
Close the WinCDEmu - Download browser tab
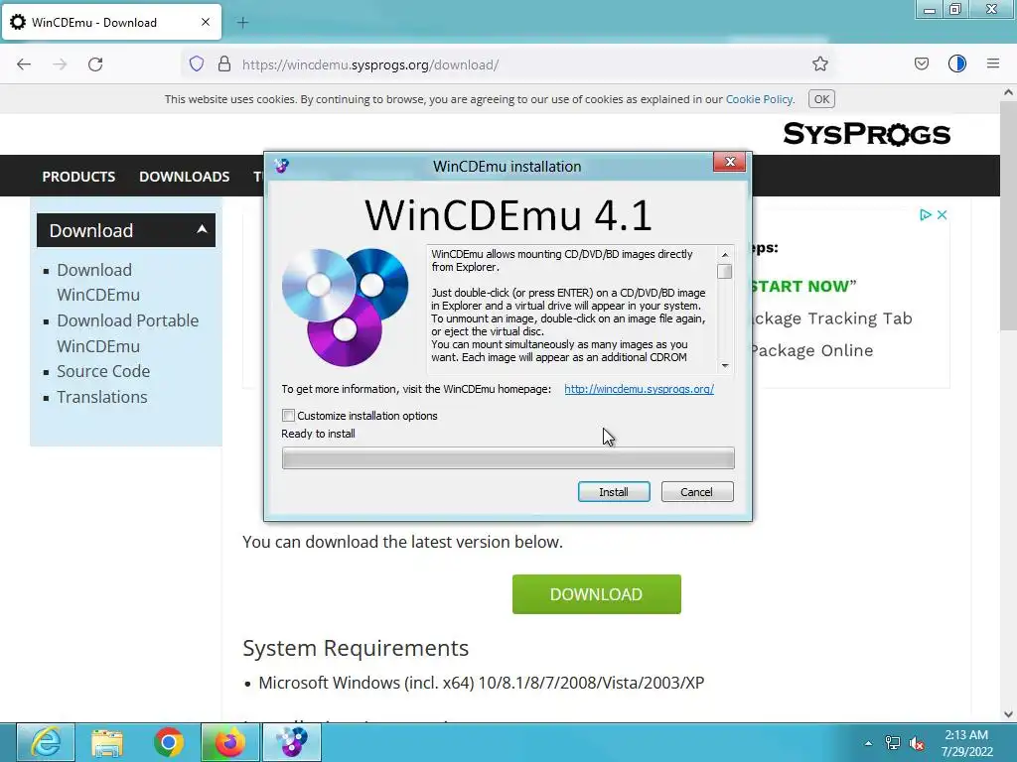tap(206, 22)
